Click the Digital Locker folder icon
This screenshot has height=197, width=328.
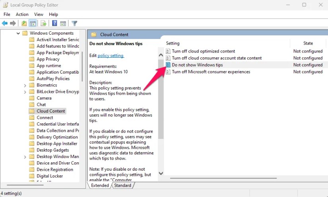[31, 176]
